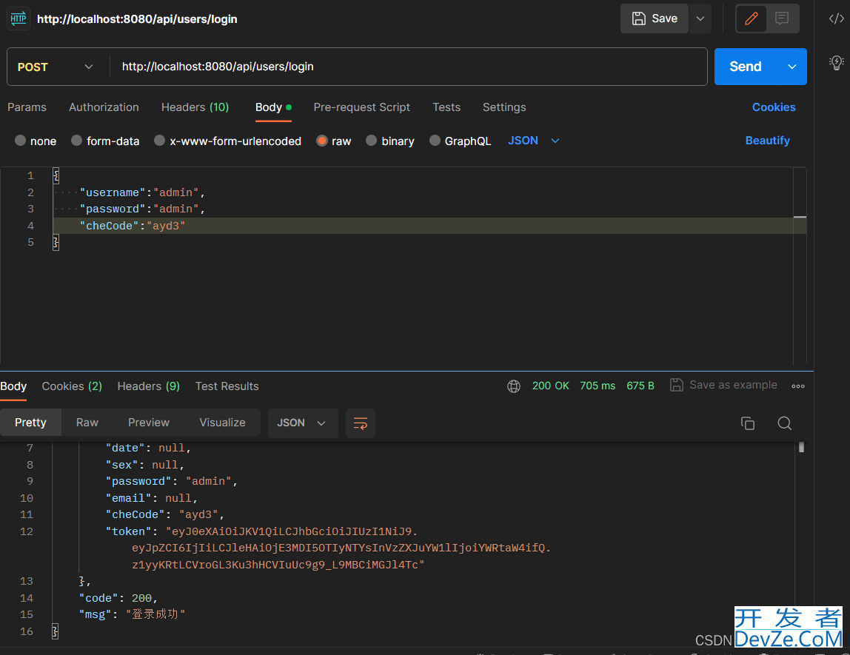The width and height of the screenshot is (850, 655).
Task: Open response options three-dots menu
Action: (x=797, y=386)
